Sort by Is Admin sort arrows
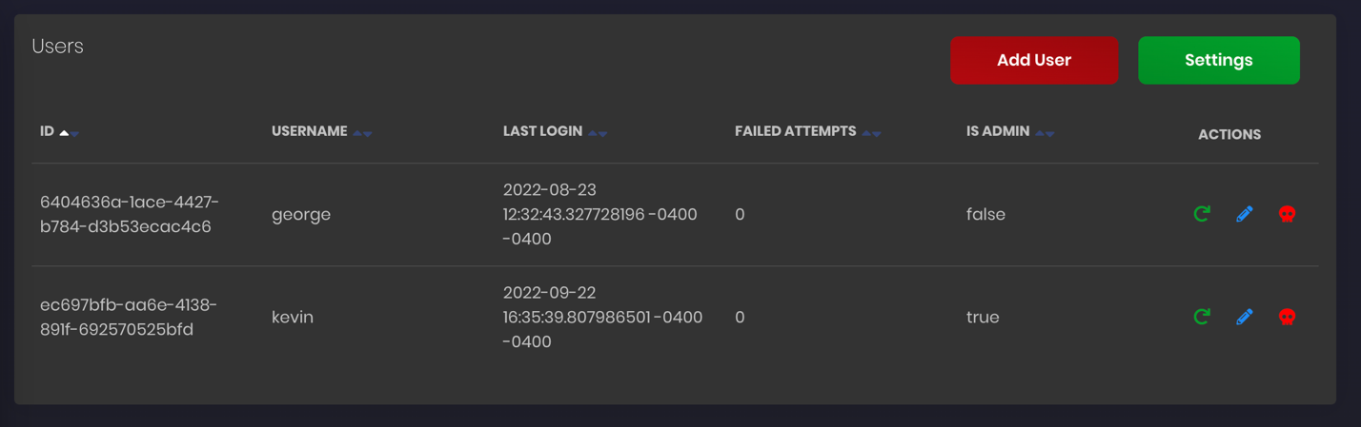 [x=1045, y=133]
